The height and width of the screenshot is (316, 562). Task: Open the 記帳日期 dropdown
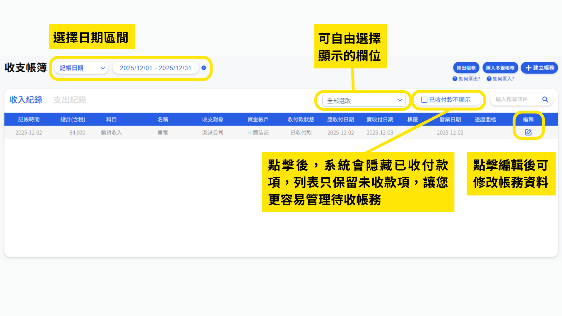click(81, 68)
